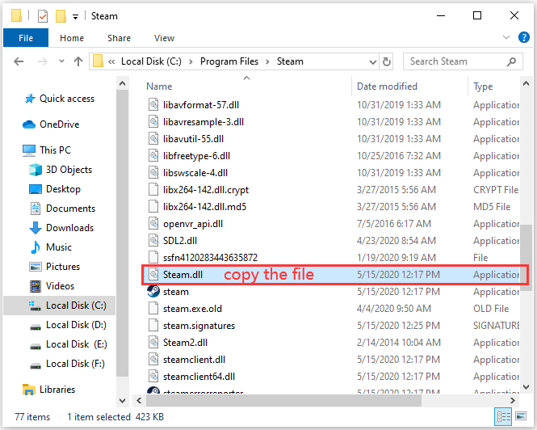Image resolution: width=537 pixels, height=430 pixels.
Task: Switch to Details view layout button
Action: point(503,416)
